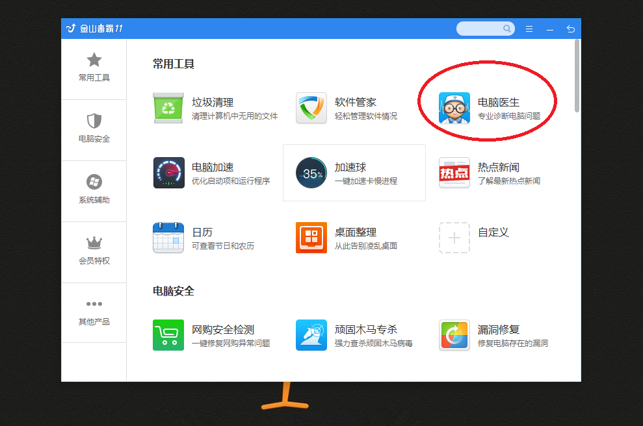
Task: Click the 电脑医生 title text
Action: click(499, 103)
